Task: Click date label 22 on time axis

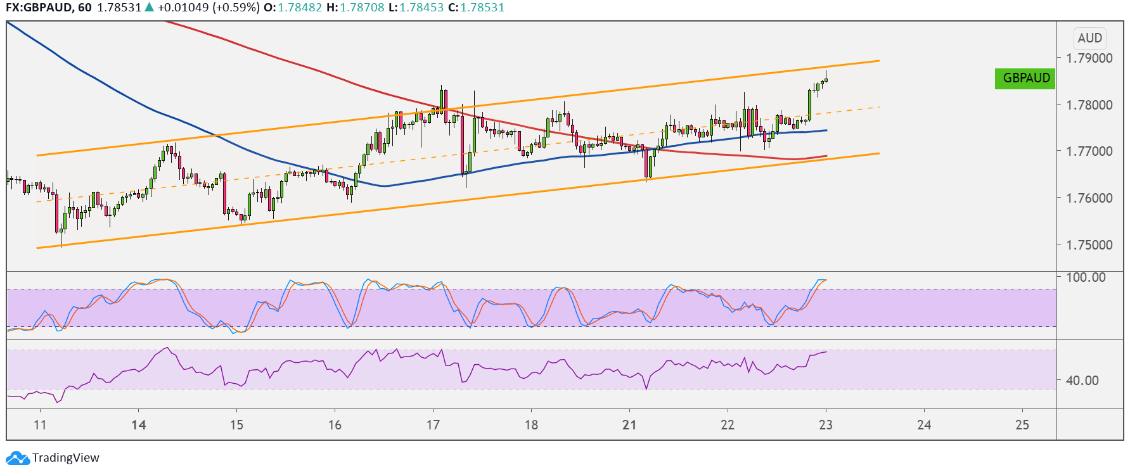Action: click(728, 424)
